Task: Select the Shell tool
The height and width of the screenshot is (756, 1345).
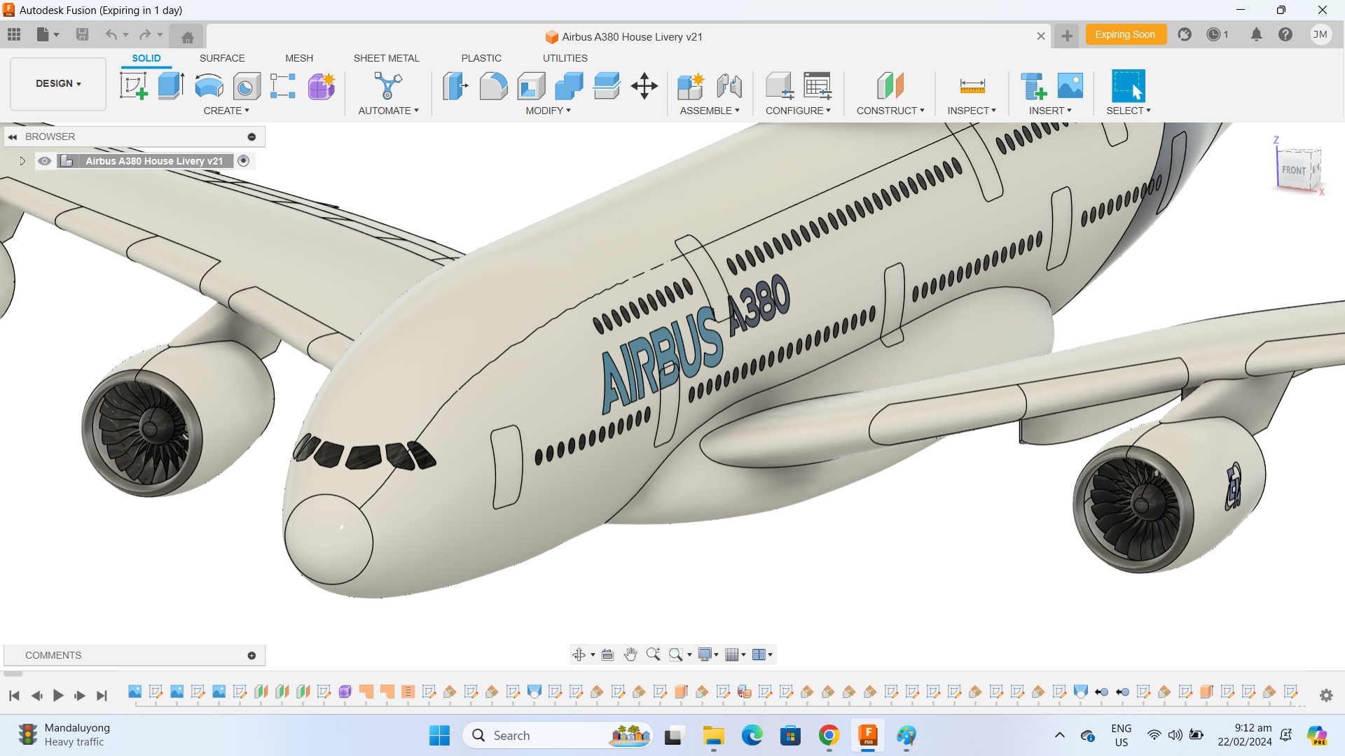Action: (531, 85)
